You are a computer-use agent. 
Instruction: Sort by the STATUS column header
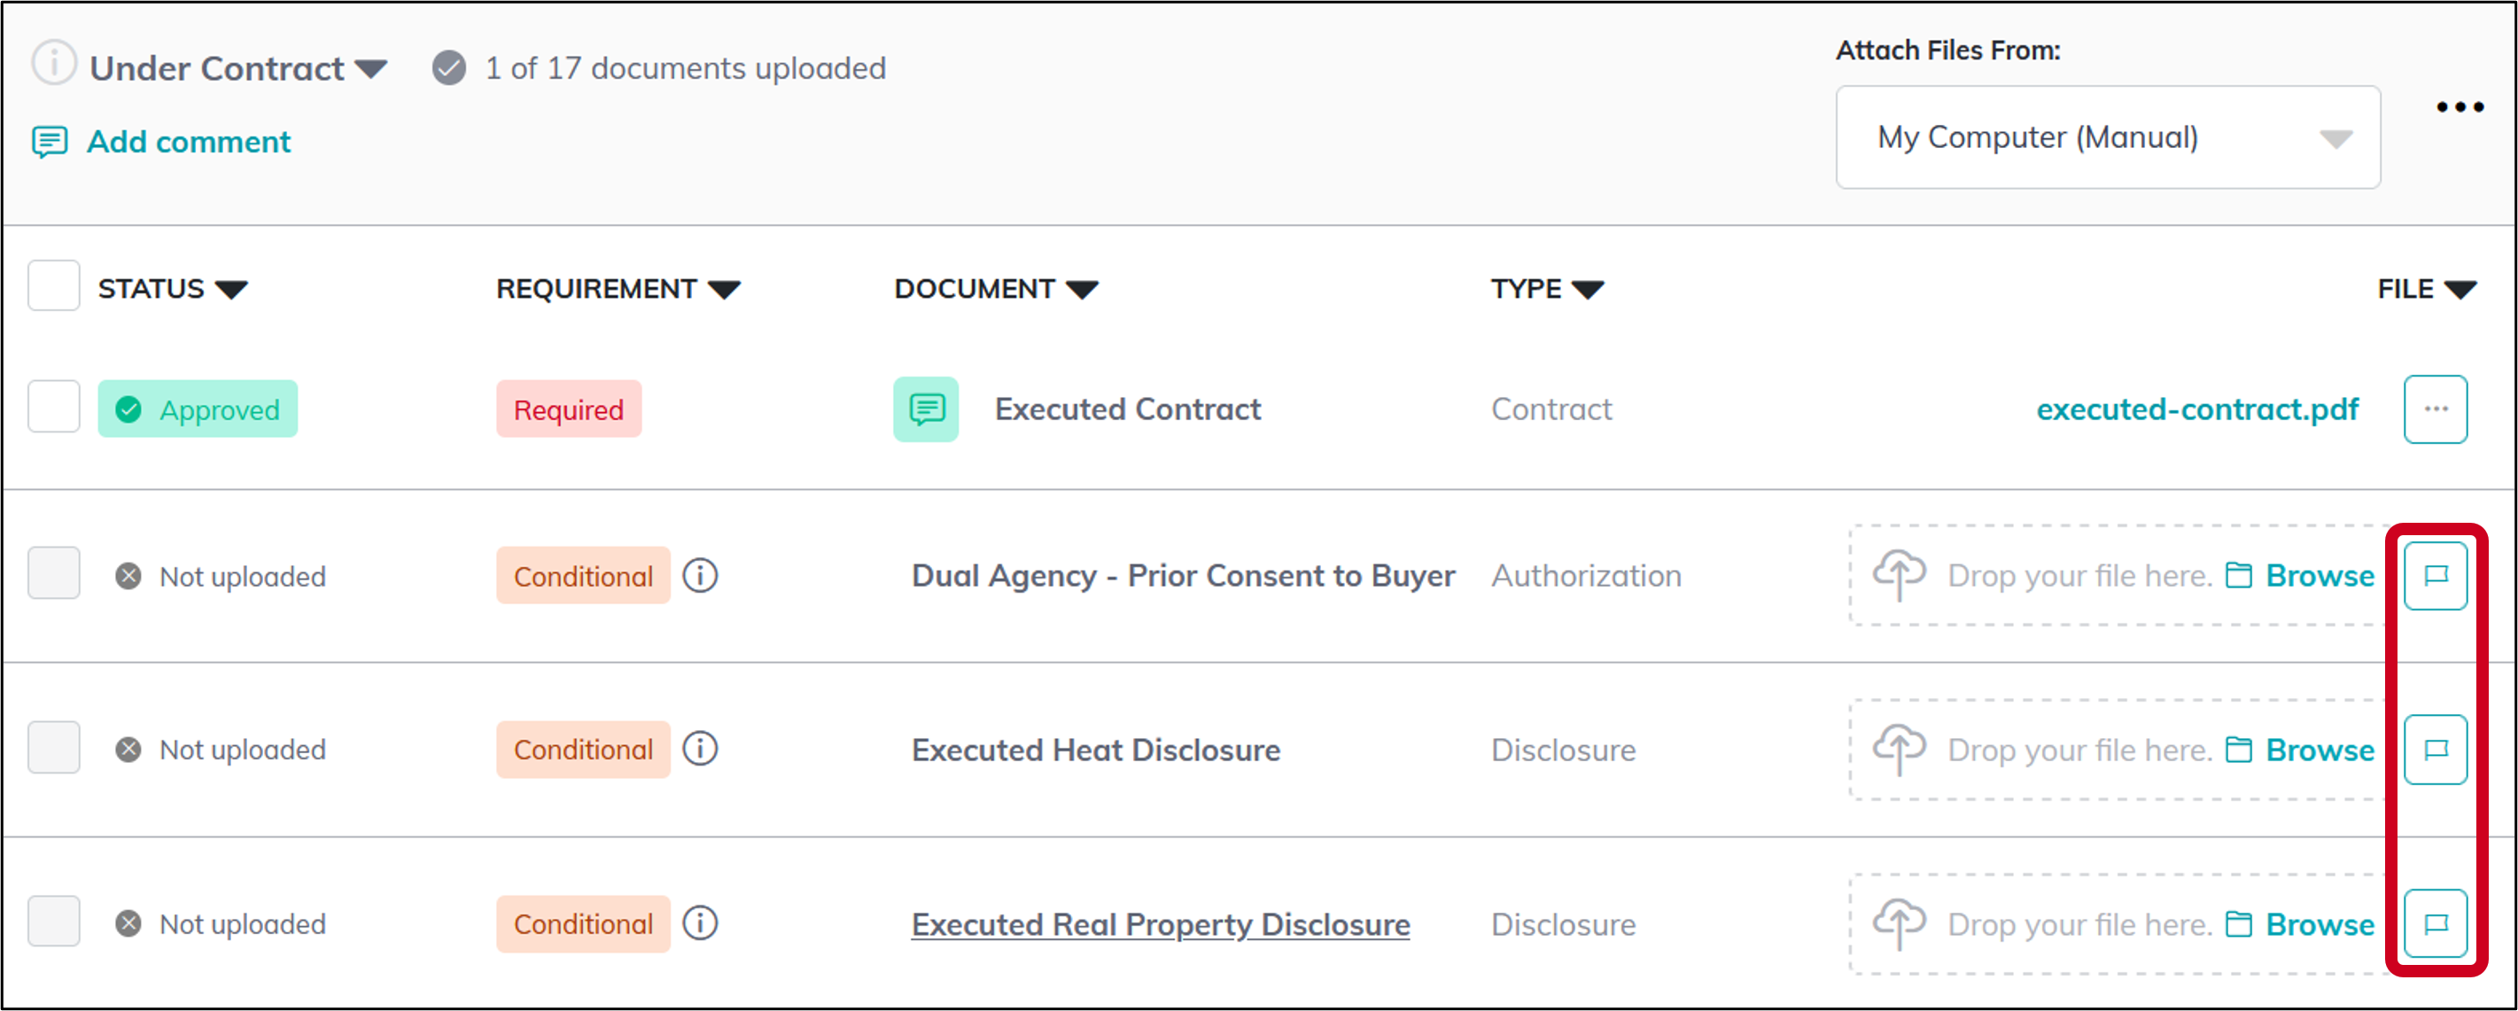pyautogui.click(x=172, y=290)
